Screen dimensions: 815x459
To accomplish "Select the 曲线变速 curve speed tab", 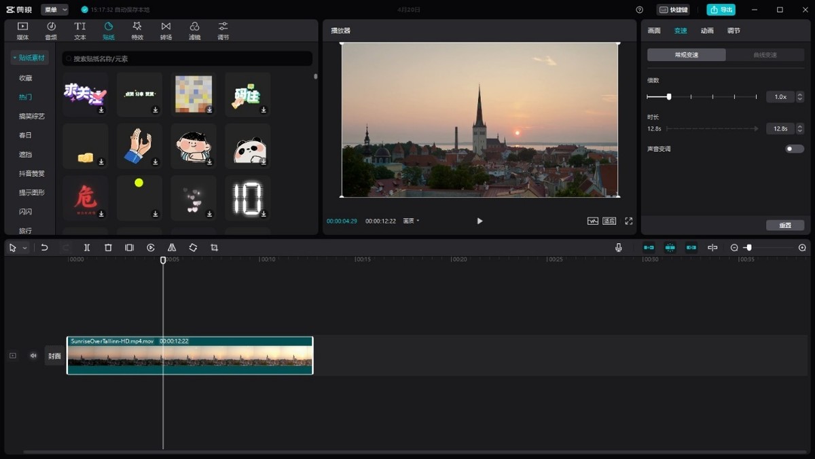I will click(x=765, y=55).
